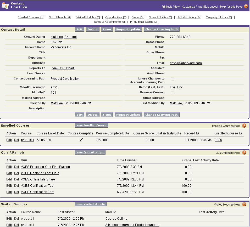Image resolution: width=250 pixels, height=227 pixels.
Task: Toggle Ignore Changes to Accounts Learning Path checkbox
Action: pyautogui.click(x=172, y=79)
